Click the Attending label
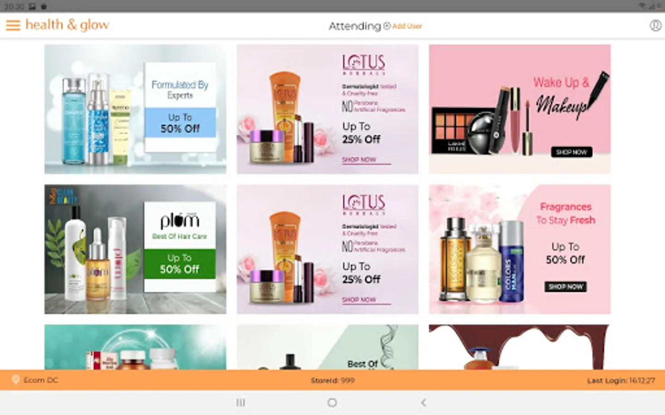Screen dimensions: 665x415 coord(355,26)
